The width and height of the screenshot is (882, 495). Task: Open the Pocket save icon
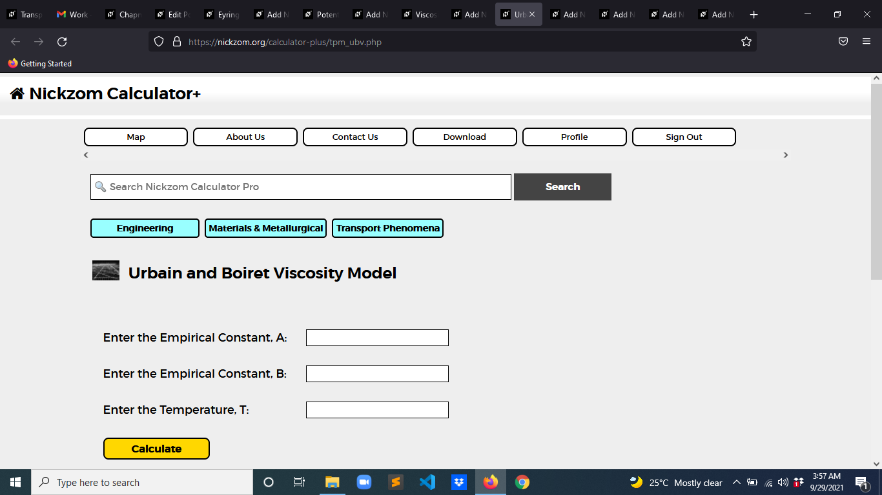tap(843, 42)
